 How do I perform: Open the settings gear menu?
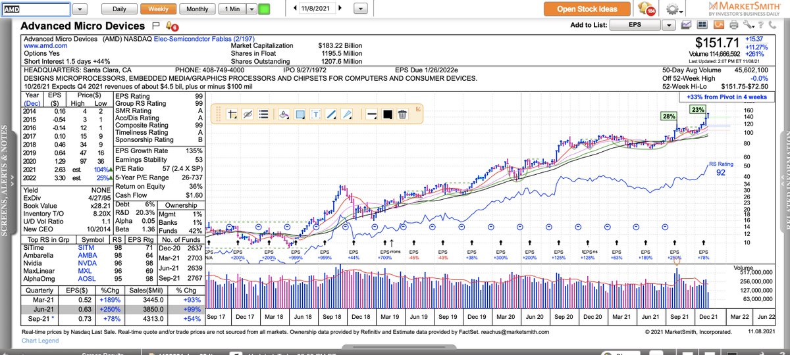pyautogui.click(x=675, y=9)
